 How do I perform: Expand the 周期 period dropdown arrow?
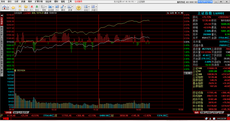46,7
